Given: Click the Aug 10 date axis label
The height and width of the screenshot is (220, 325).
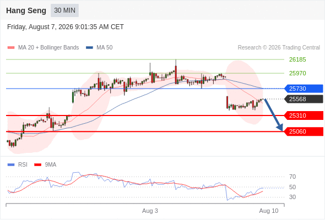Looking at the screenshot, I should click(269, 211).
